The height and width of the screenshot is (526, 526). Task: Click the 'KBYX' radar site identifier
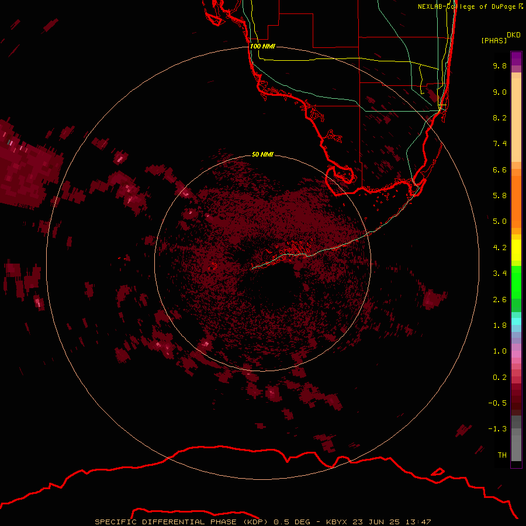click(337, 522)
